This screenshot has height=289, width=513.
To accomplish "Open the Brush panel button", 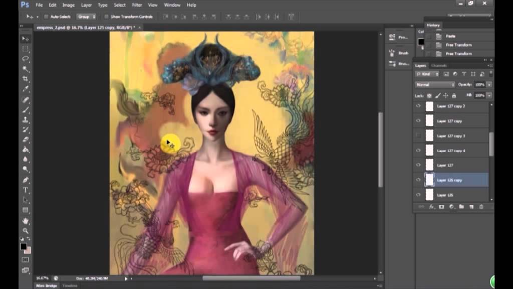I will (x=399, y=53).
